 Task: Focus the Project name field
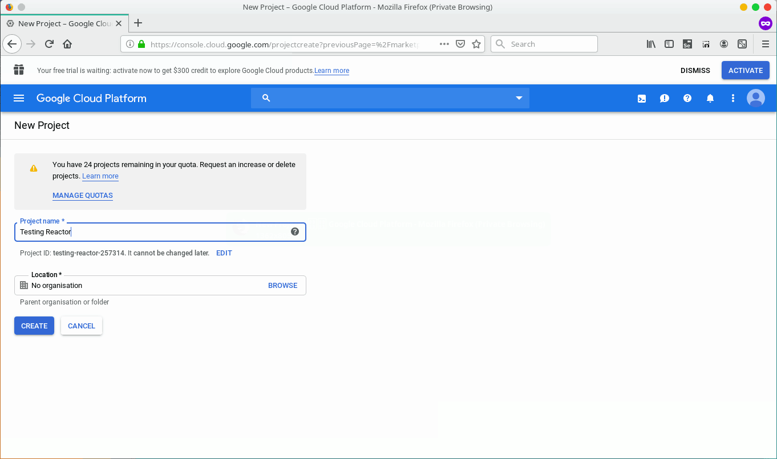(x=160, y=232)
